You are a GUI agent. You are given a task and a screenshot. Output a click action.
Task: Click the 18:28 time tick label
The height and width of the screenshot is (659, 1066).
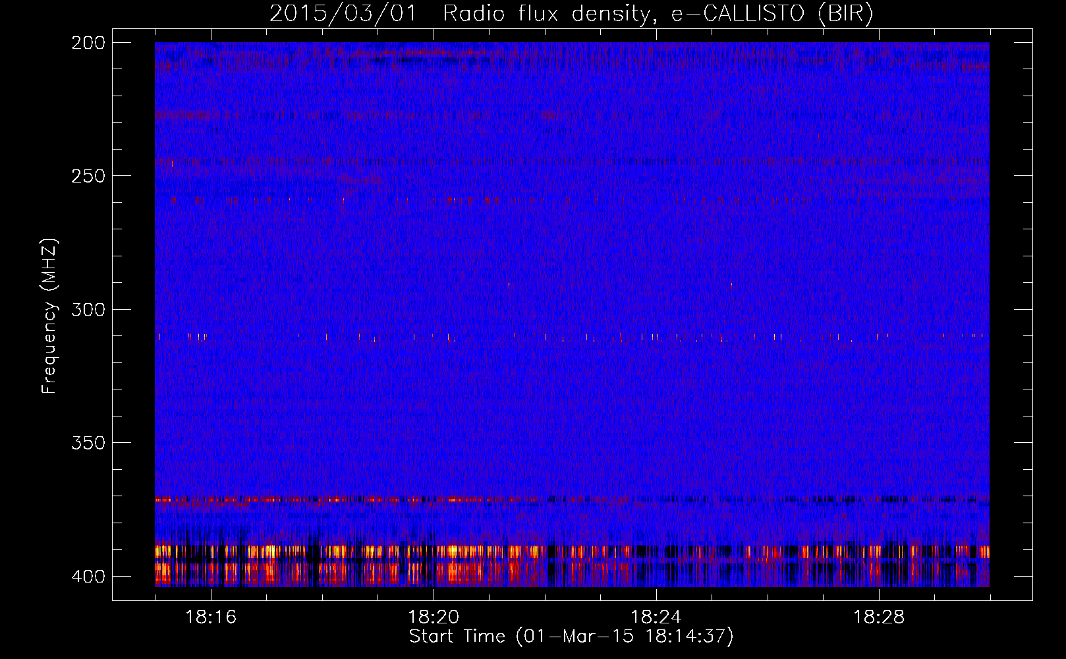pyautogui.click(x=879, y=617)
